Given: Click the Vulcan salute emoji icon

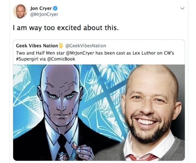Looking at the screenshot, I should point(61,45).
